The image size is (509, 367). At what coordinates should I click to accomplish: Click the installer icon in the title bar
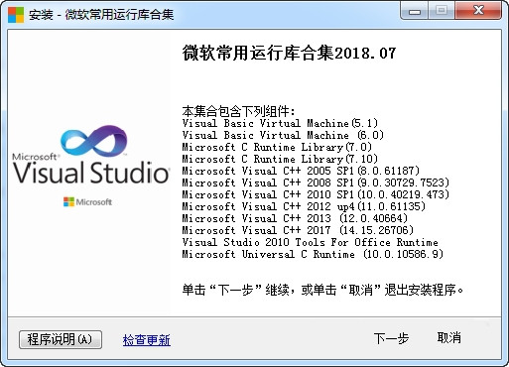(16, 15)
